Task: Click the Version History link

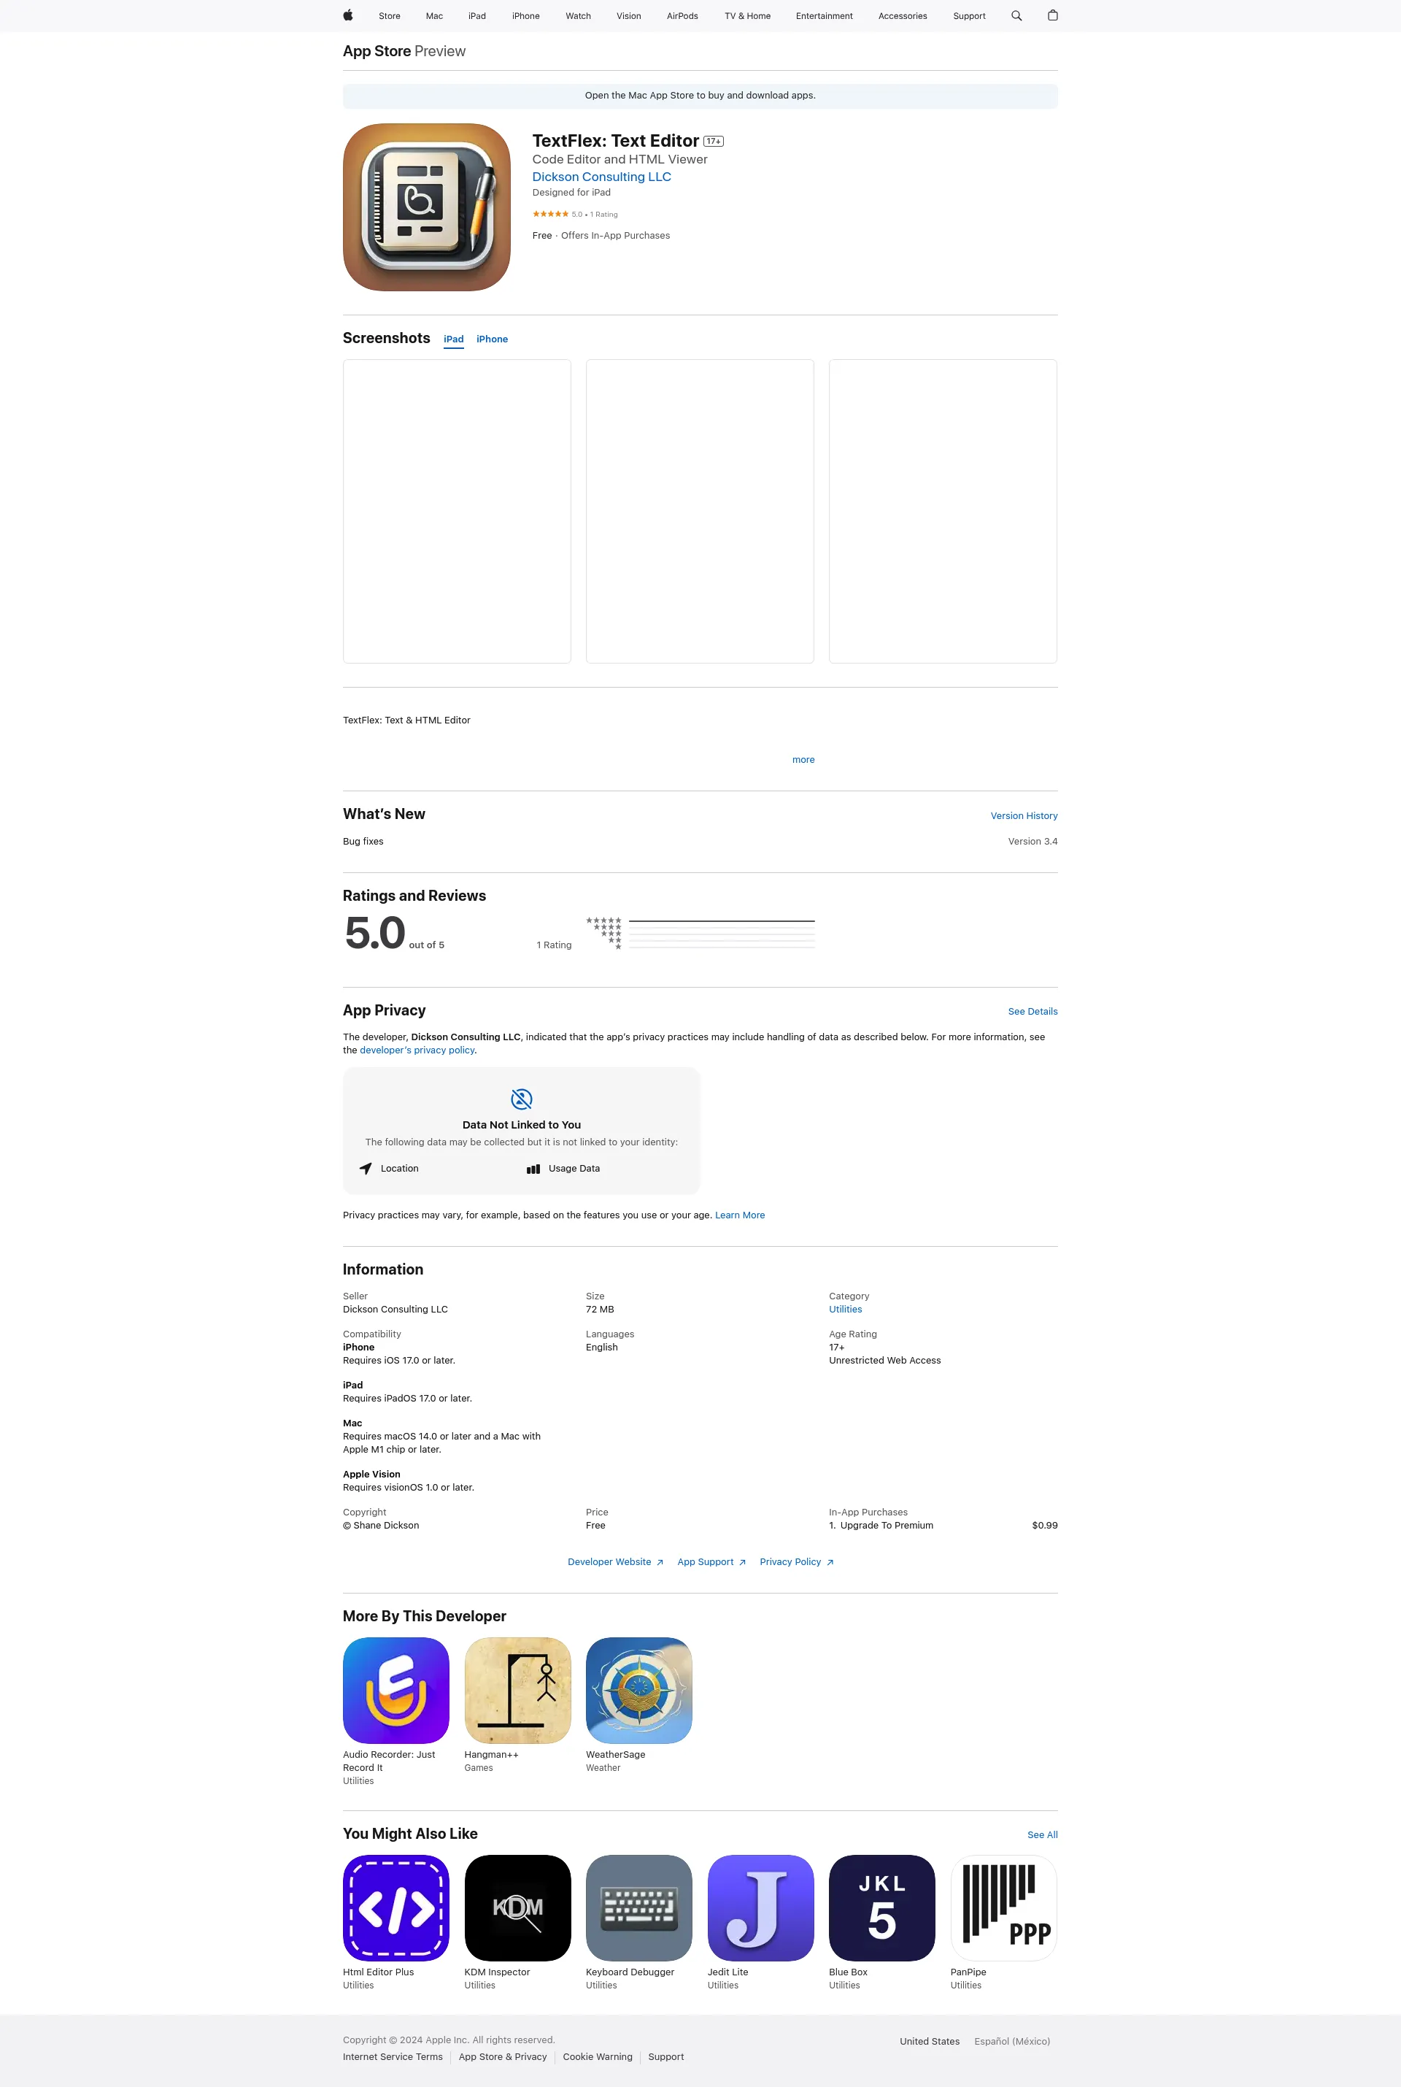Action: coord(1024,815)
